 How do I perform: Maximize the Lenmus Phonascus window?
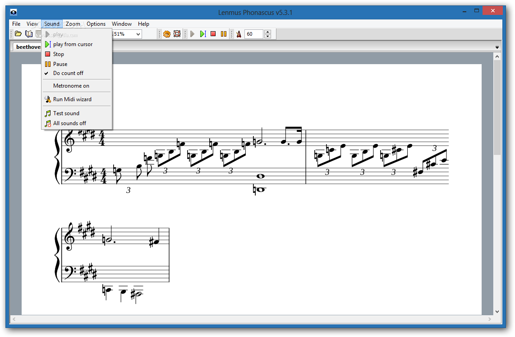point(477,11)
